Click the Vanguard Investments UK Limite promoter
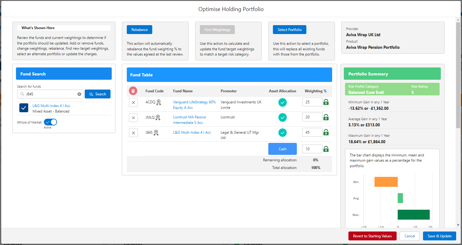The image size is (462, 245). pos(241,105)
